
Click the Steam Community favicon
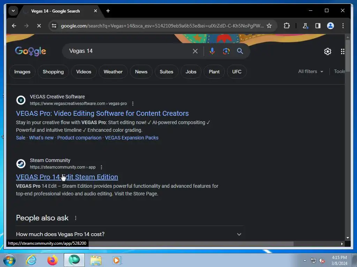21,164
